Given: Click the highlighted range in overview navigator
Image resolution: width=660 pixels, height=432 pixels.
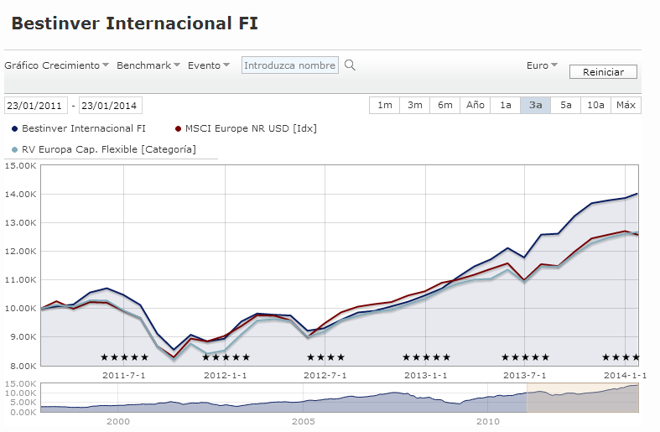Looking at the screenshot, I should tap(583, 398).
